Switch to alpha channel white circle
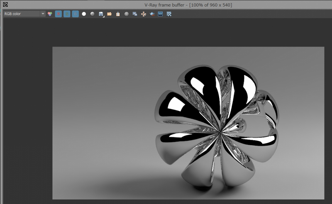The width and height of the screenshot is (332, 204). coord(84,14)
